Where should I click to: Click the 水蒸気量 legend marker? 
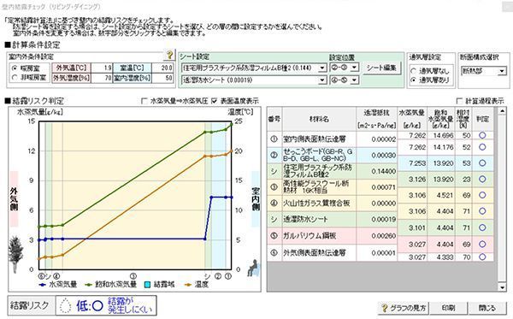click(43, 285)
